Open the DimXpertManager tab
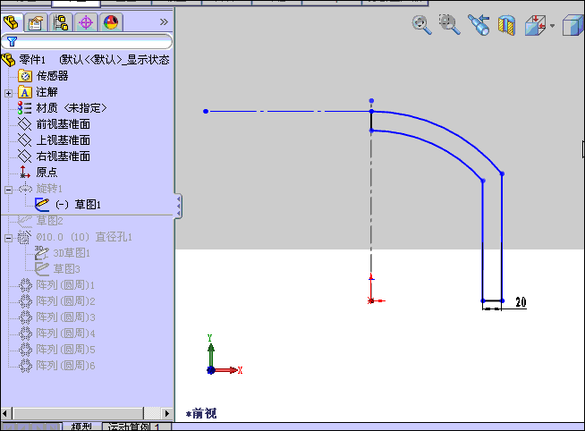The width and height of the screenshot is (585, 431). pyautogui.click(x=86, y=22)
